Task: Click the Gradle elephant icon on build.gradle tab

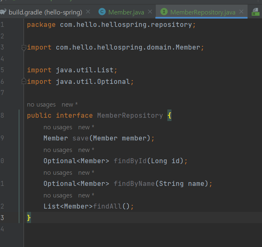Action: pyautogui.click(x=3, y=12)
